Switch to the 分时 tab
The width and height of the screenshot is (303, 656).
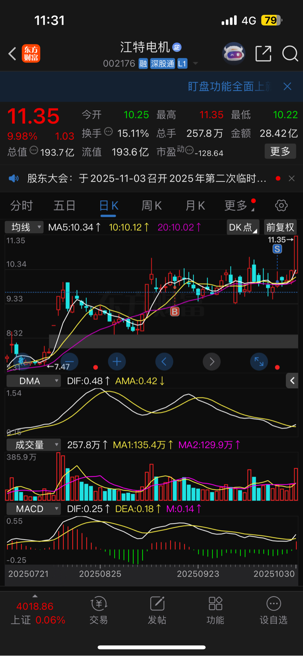pos(21,206)
